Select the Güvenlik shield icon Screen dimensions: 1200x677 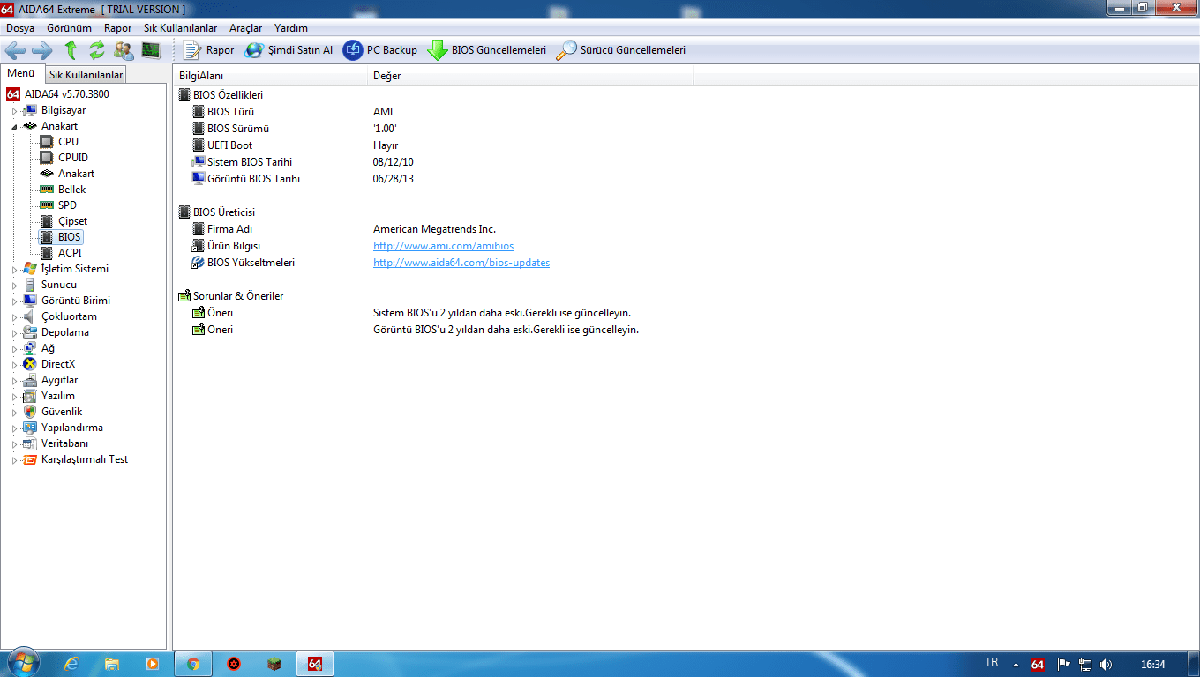click(x=30, y=412)
